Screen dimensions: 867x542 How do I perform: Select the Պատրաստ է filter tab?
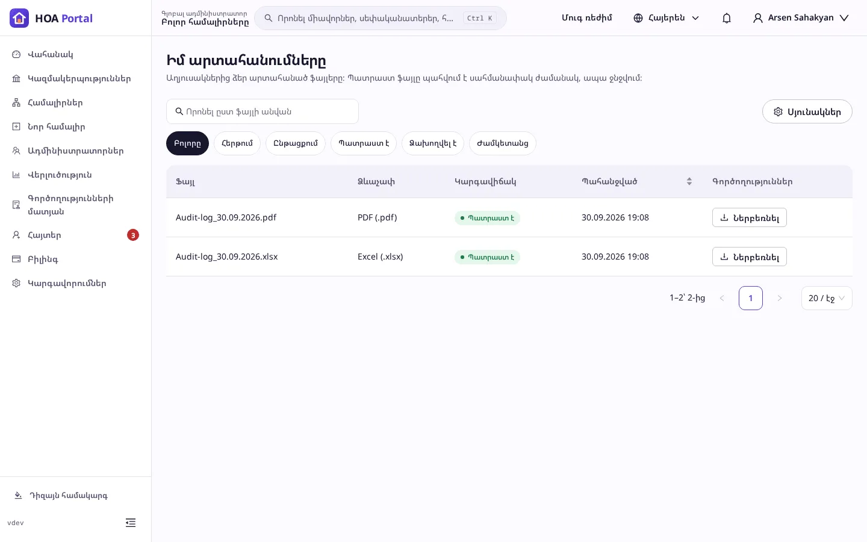(x=364, y=143)
